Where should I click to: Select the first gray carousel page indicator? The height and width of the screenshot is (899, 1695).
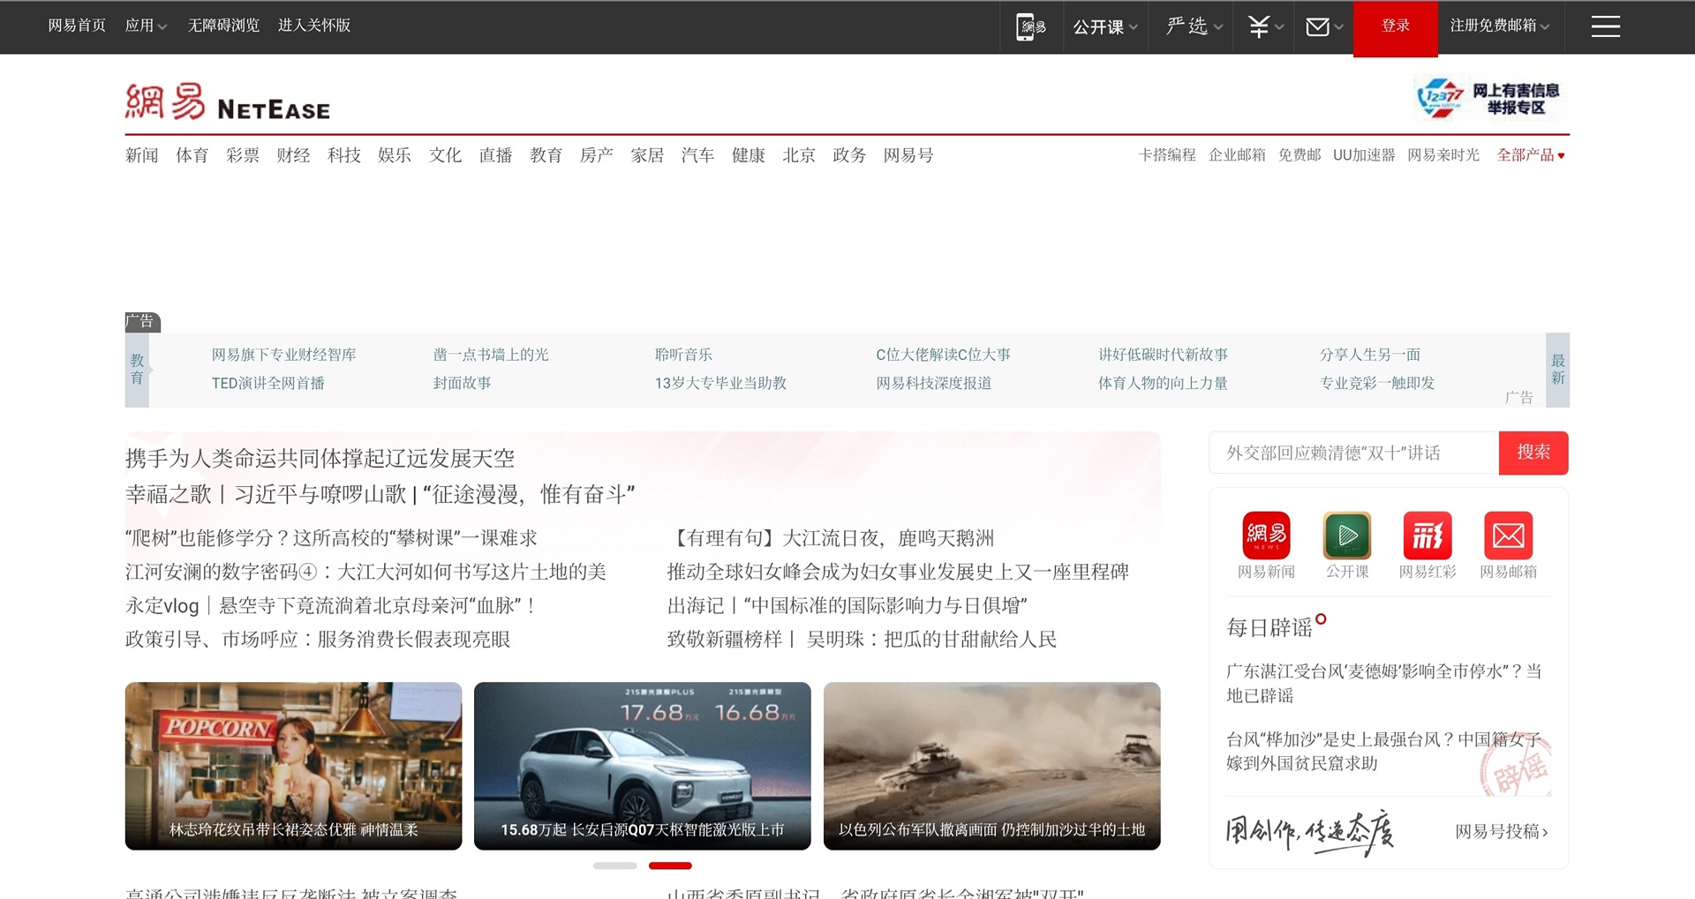tap(614, 865)
